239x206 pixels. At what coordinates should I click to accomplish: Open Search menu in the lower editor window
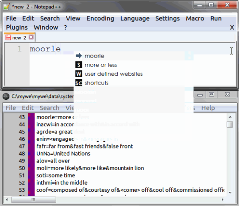50,108
